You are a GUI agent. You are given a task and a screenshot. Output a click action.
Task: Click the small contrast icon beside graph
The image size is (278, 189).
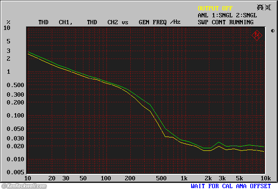(273, 31)
